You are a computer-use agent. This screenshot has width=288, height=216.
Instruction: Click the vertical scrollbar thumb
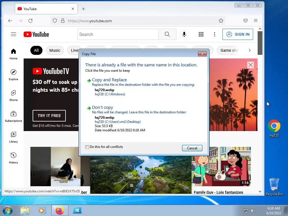[x=260, y=43]
